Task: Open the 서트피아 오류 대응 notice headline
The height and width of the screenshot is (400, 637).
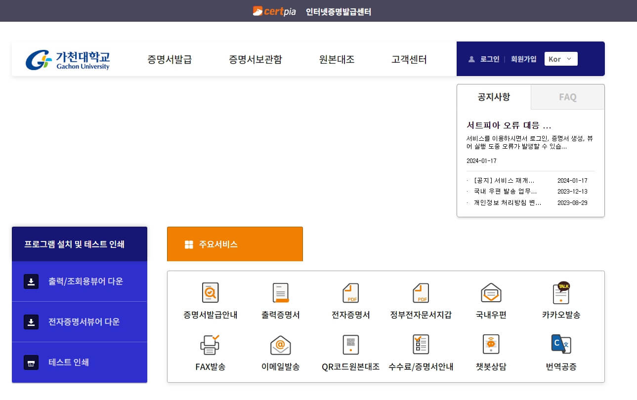Action: click(x=509, y=125)
